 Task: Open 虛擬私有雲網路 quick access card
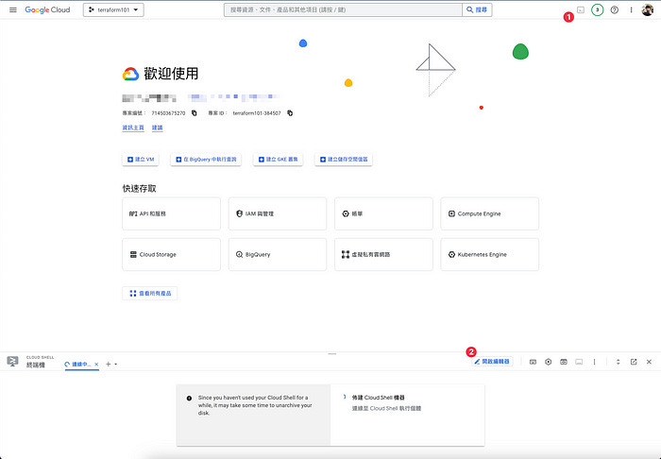click(x=383, y=255)
